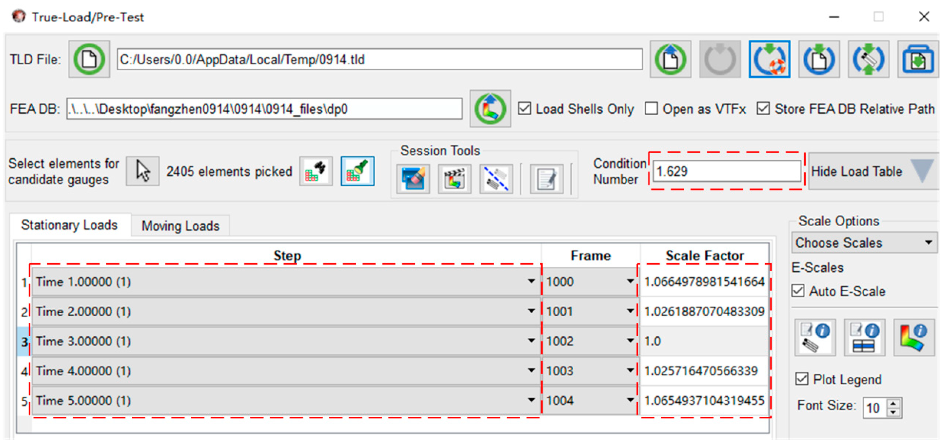Click the session clear eraser icon
The width and height of the screenshot is (944, 443).
(413, 178)
